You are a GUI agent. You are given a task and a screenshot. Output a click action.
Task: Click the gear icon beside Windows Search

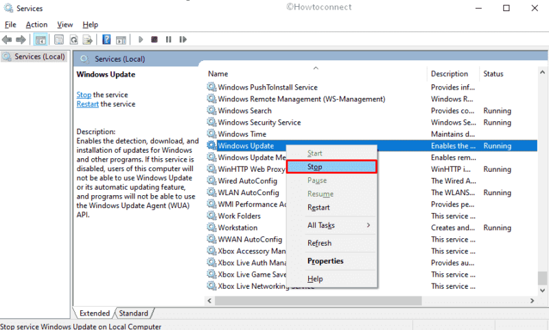211,110
